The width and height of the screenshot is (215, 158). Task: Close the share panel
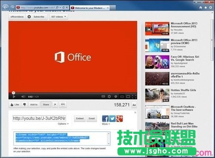(x=135, y=112)
